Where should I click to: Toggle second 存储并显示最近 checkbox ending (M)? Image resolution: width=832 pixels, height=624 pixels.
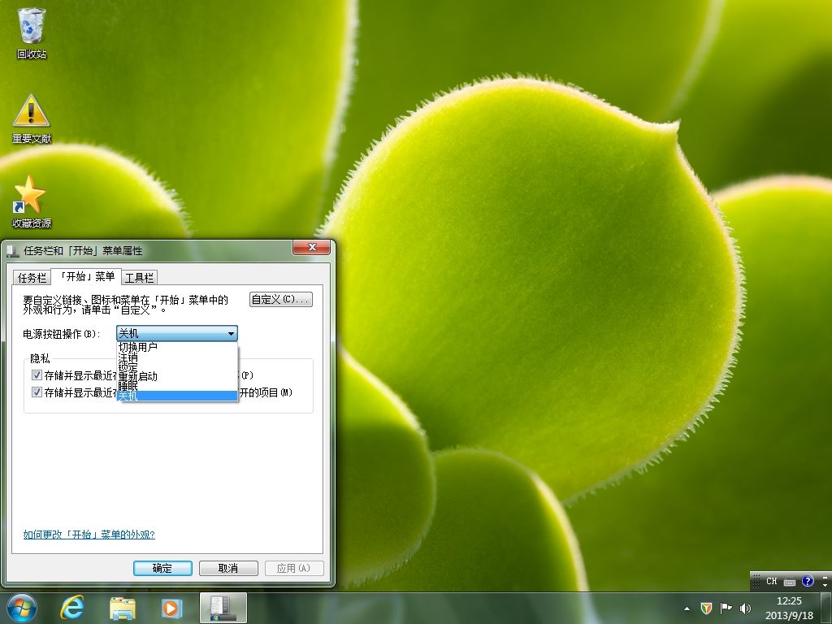pos(37,392)
